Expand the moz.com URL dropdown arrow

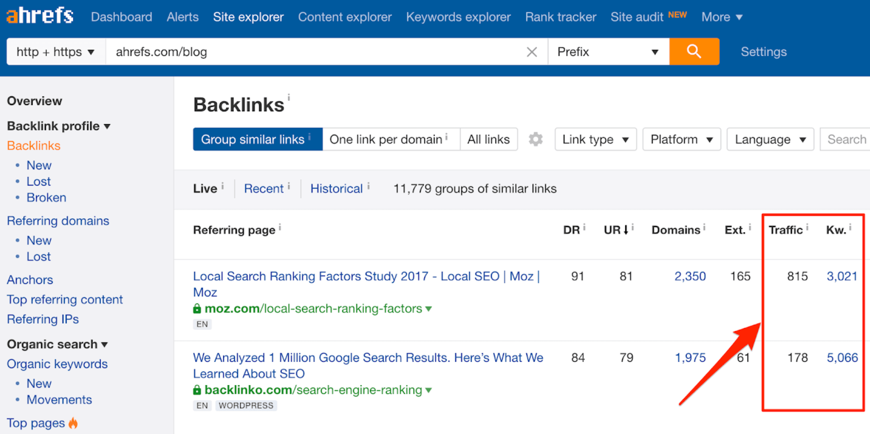click(428, 309)
